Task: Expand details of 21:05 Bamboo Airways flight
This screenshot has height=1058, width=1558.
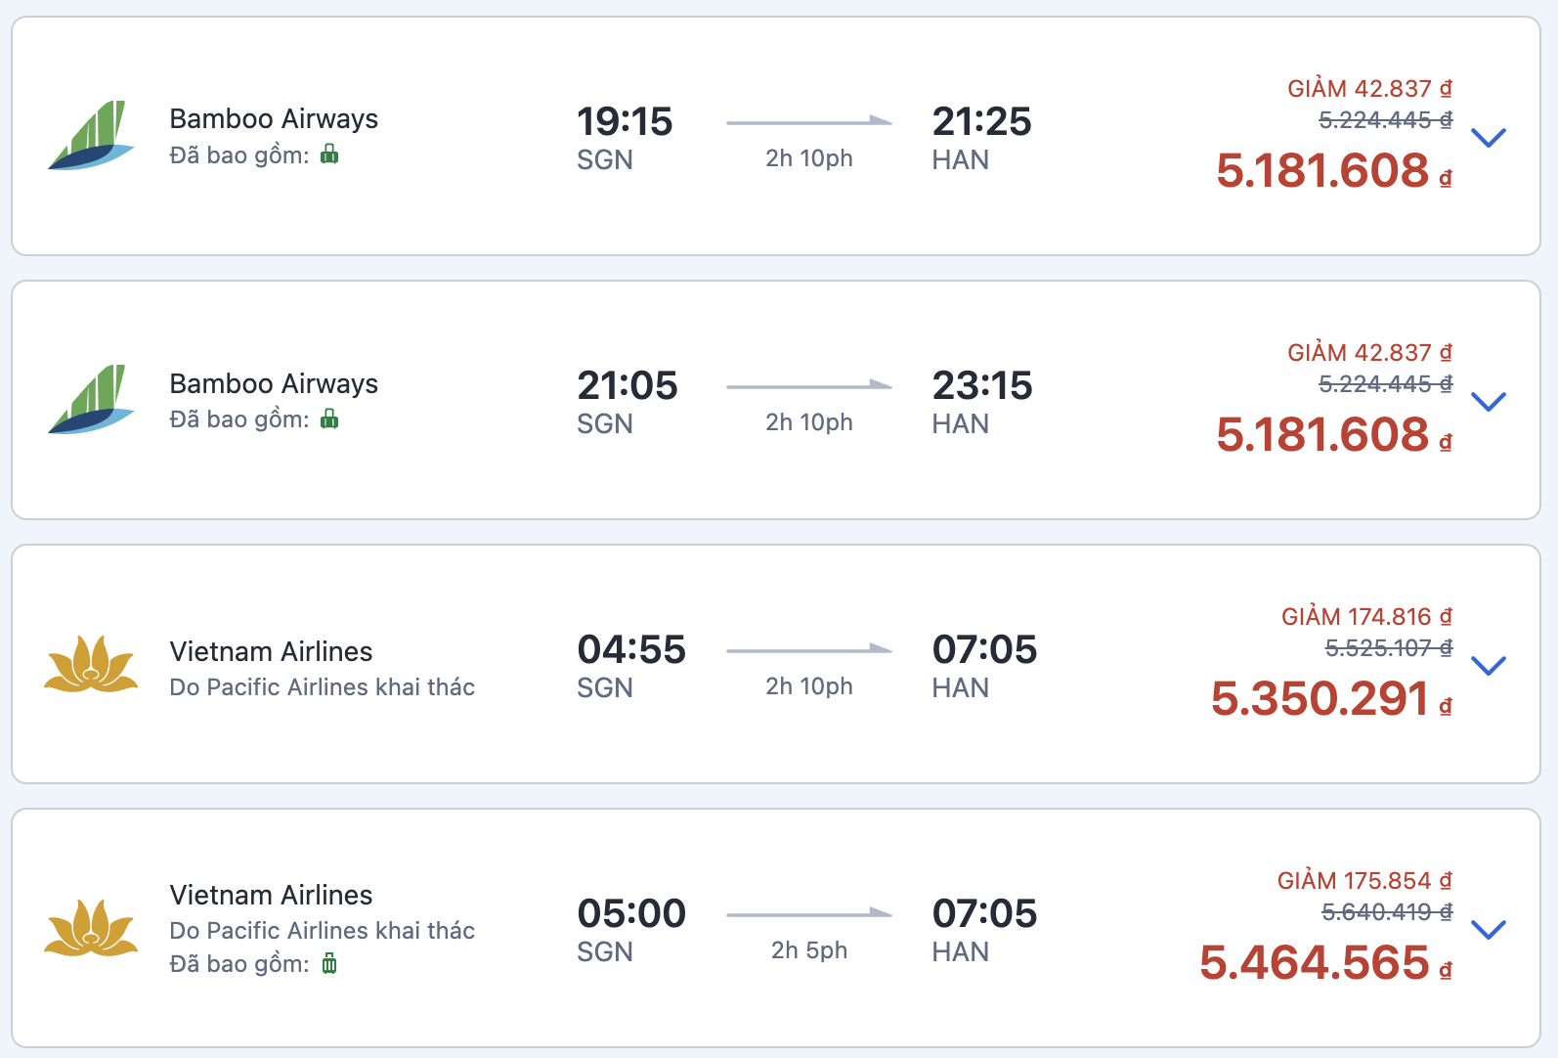Action: (x=1488, y=401)
